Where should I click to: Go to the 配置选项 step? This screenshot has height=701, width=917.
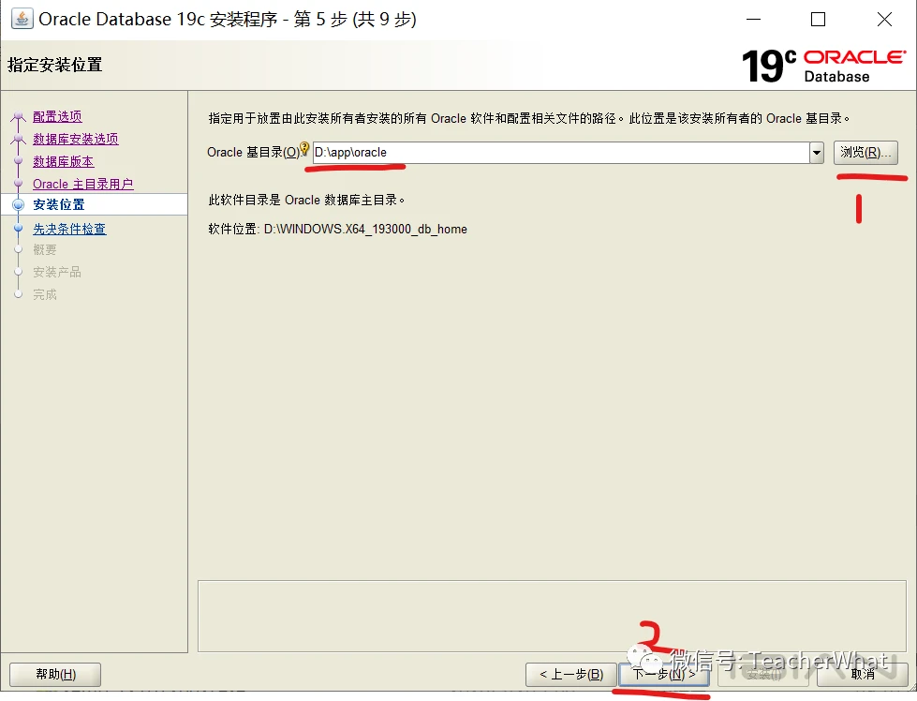(57, 116)
